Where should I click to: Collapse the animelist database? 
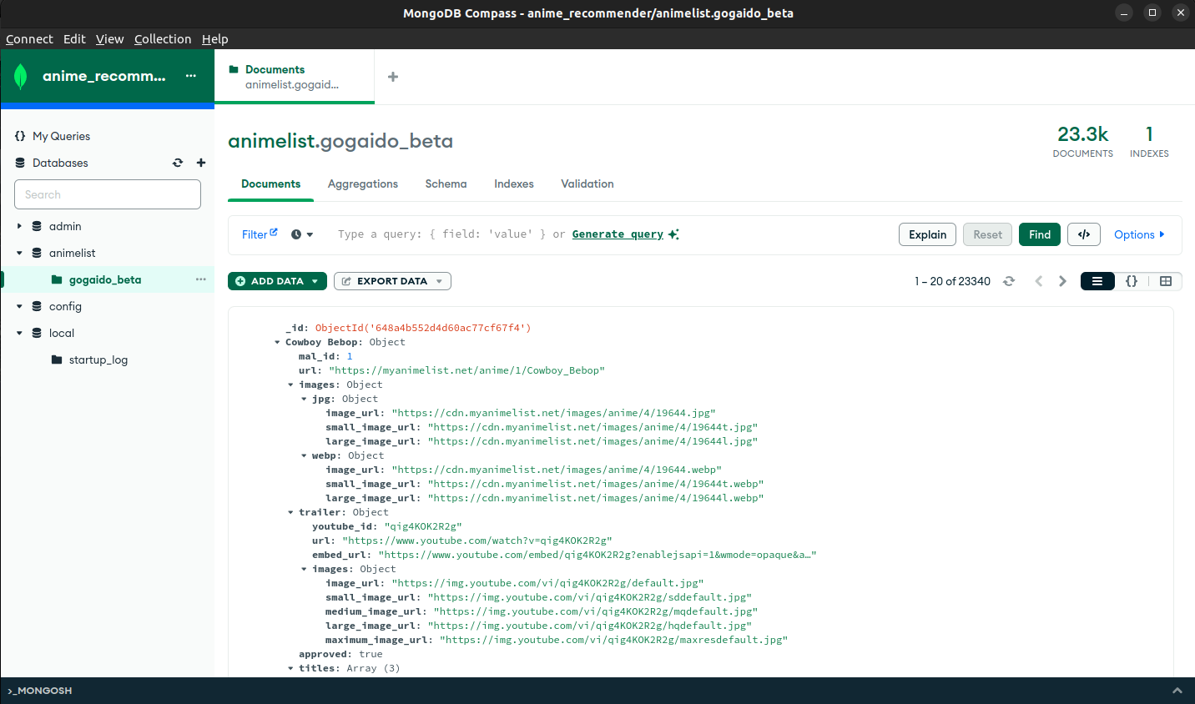[19, 253]
